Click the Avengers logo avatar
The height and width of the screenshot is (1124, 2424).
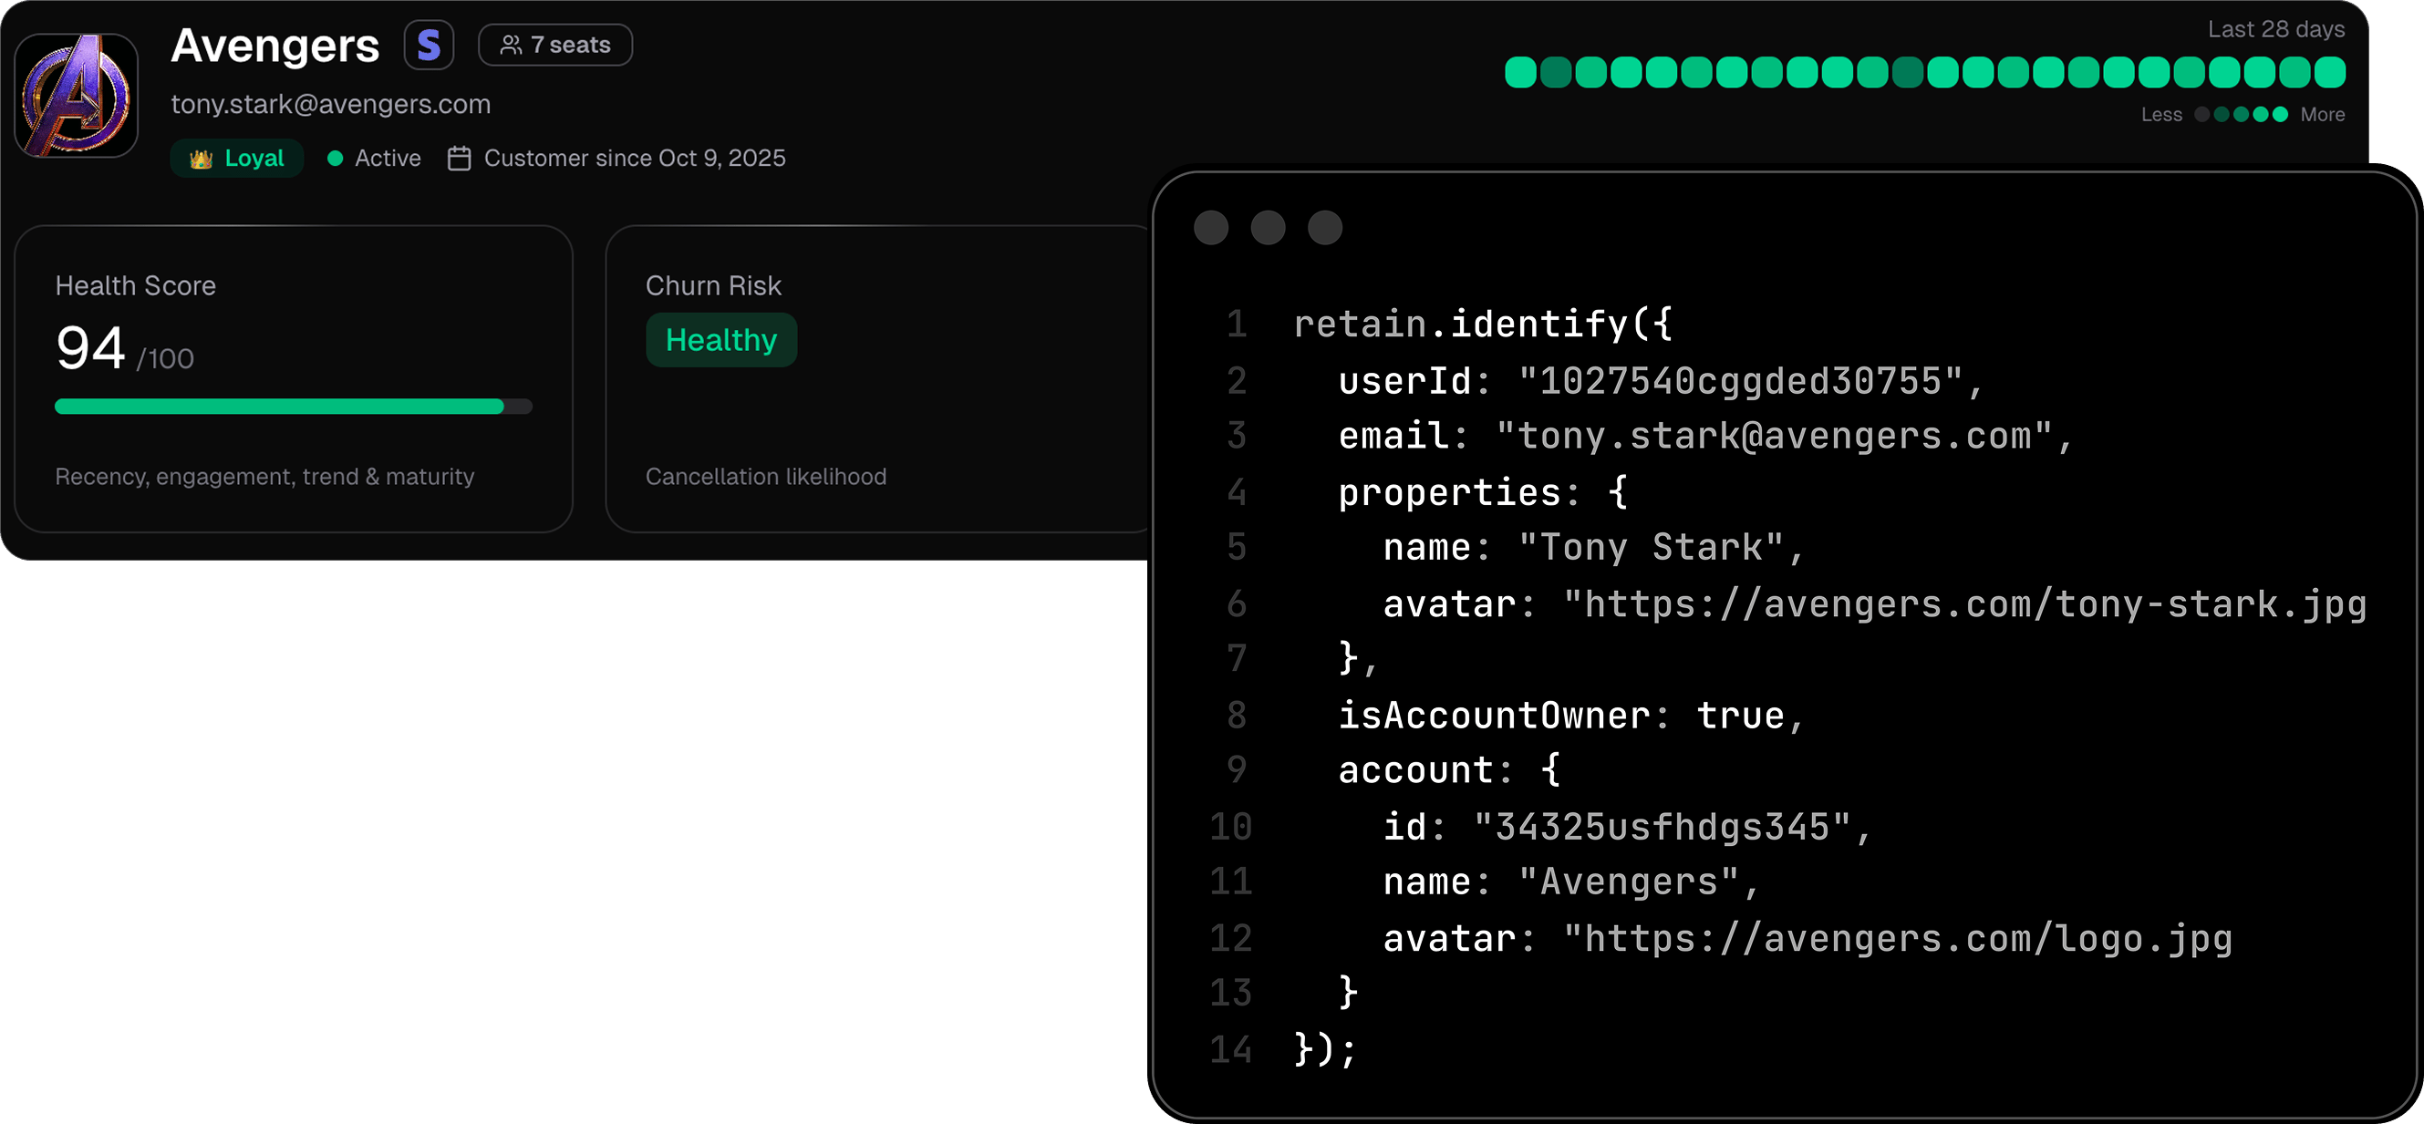click(x=77, y=96)
